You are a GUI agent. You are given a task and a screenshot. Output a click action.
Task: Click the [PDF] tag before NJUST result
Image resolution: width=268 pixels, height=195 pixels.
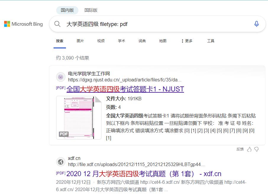tap(61, 88)
